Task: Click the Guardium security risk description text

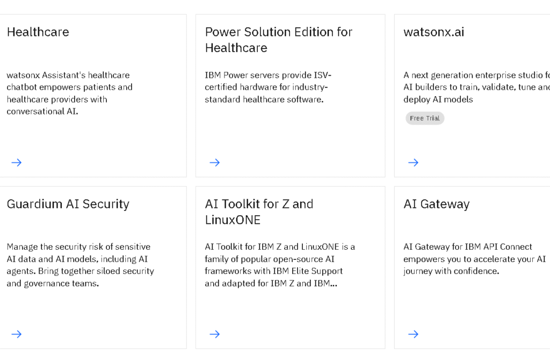Action: (80, 265)
